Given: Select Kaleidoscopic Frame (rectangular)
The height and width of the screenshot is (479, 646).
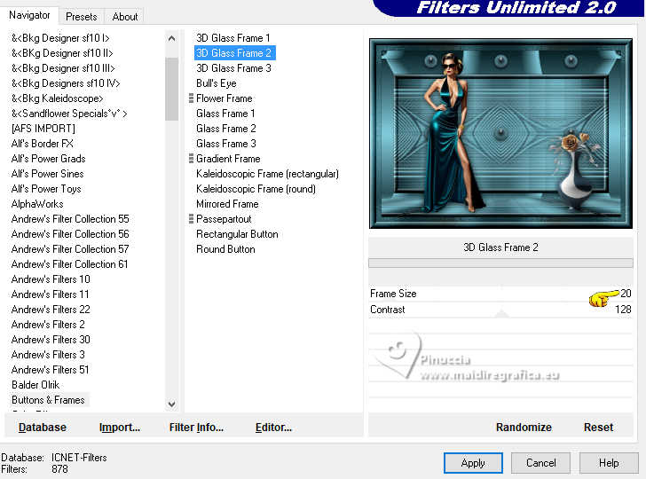Looking at the screenshot, I should (267, 174).
